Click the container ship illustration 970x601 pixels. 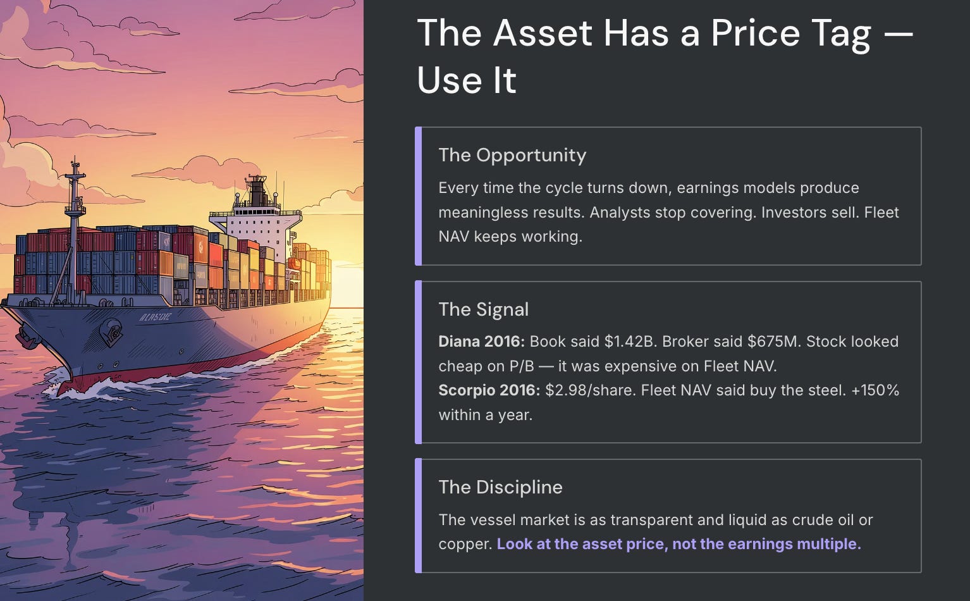click(181, 300)
